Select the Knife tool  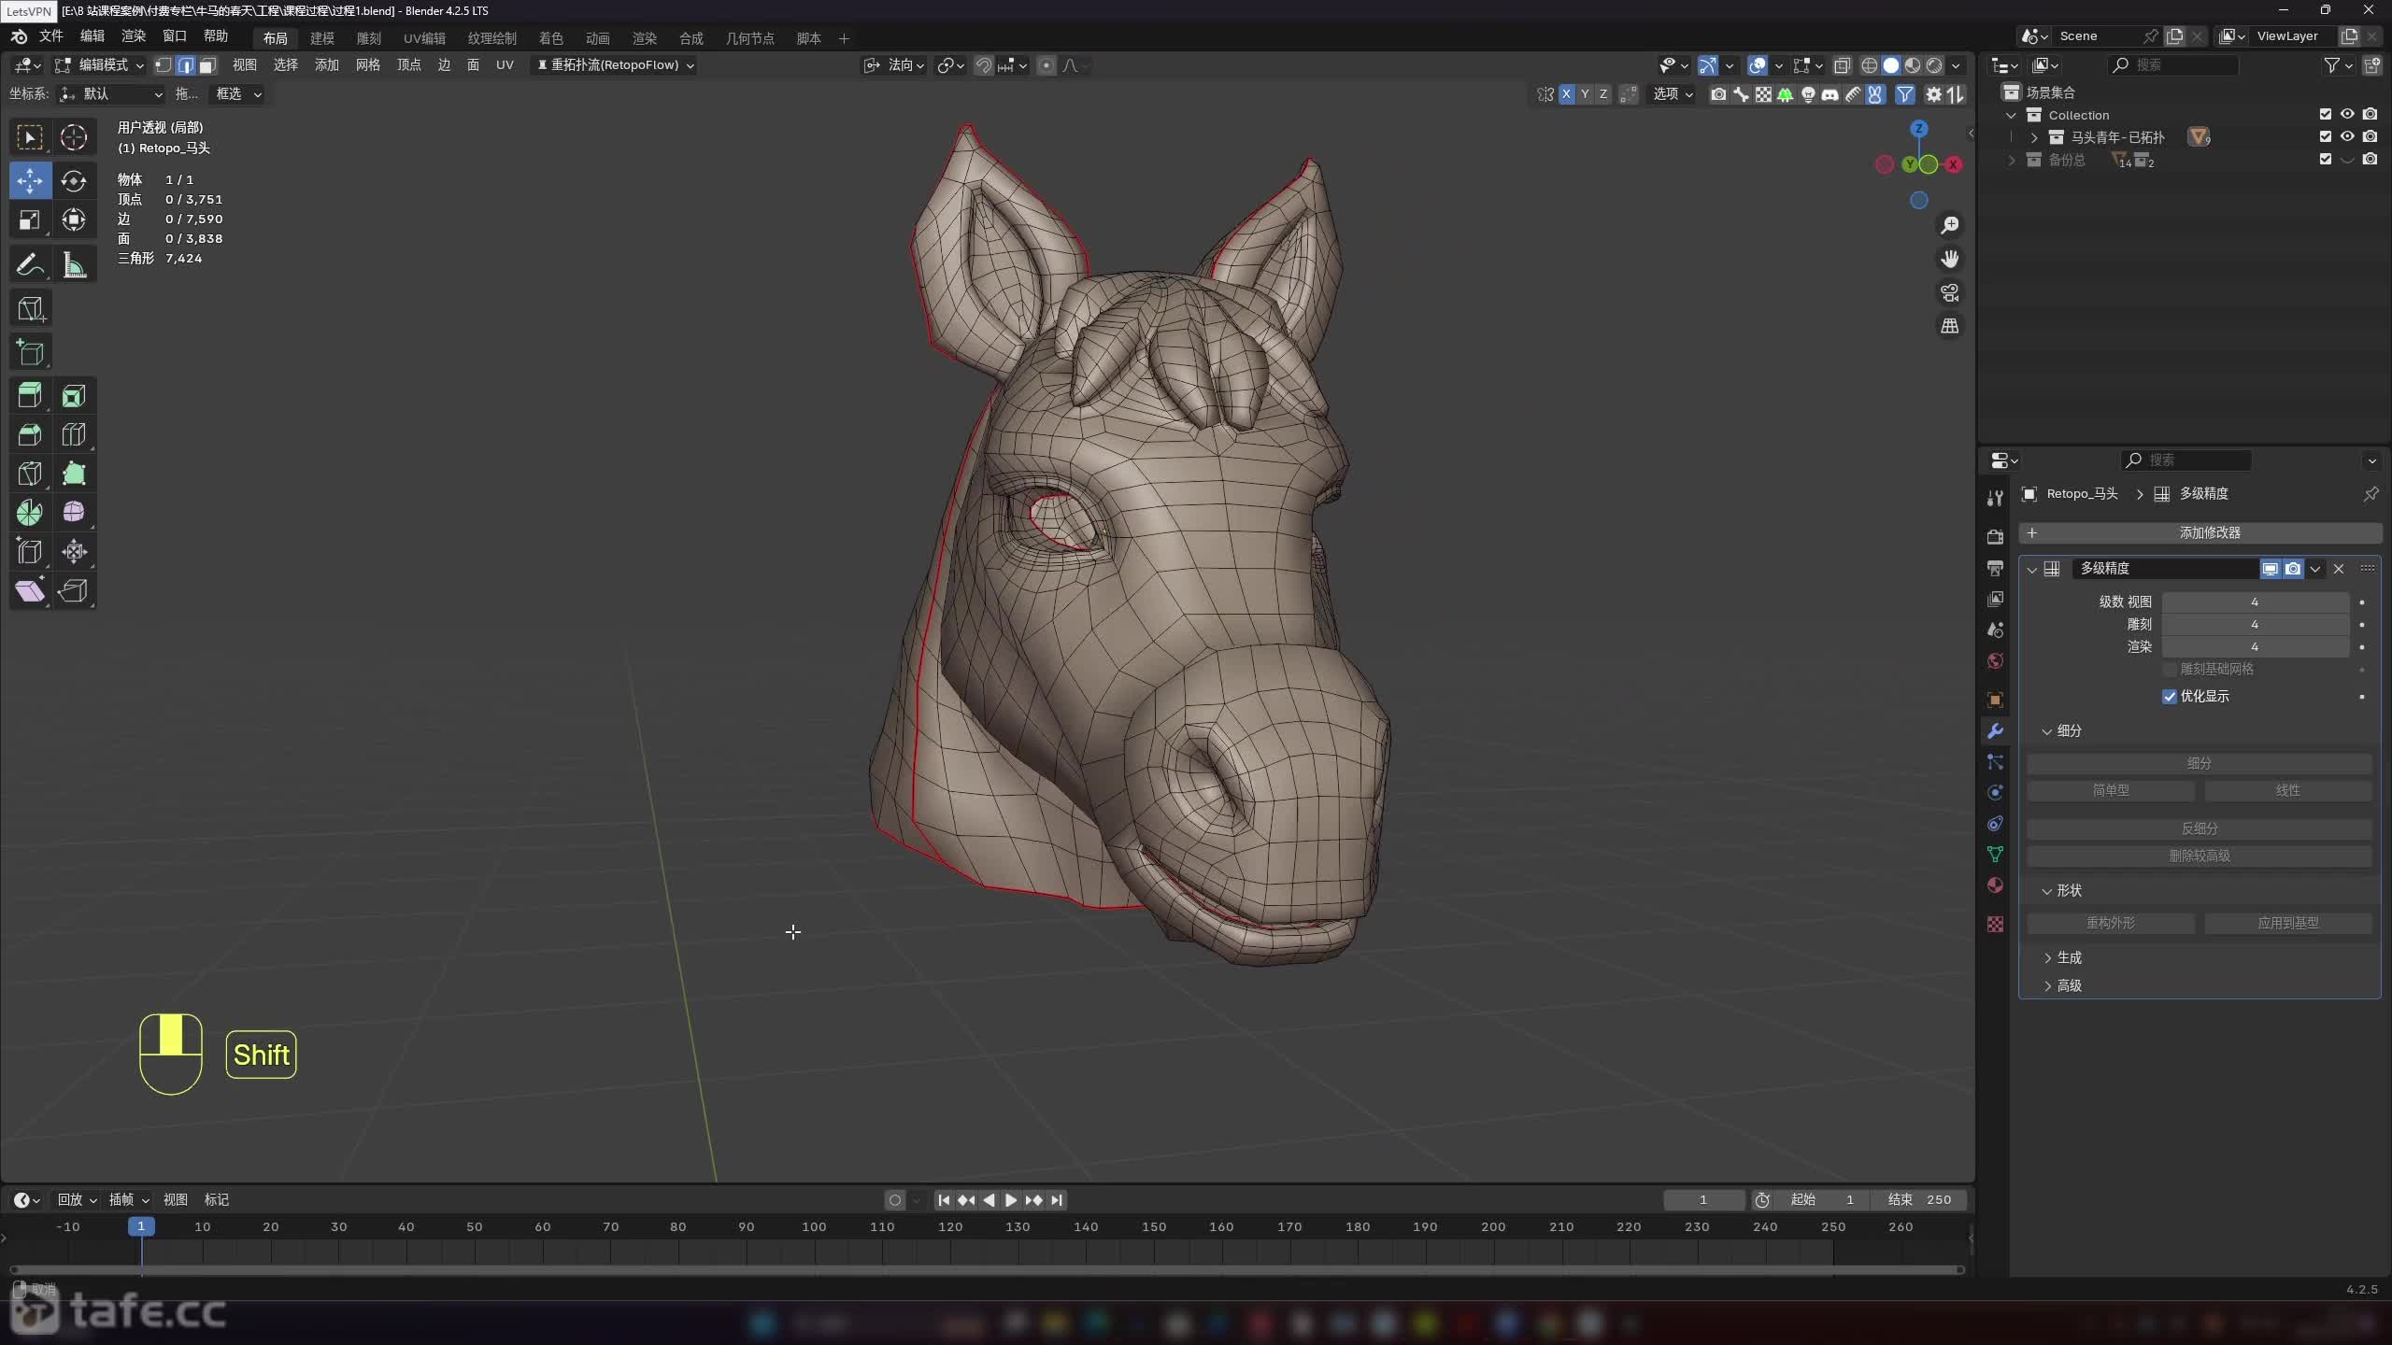(30, 474)
